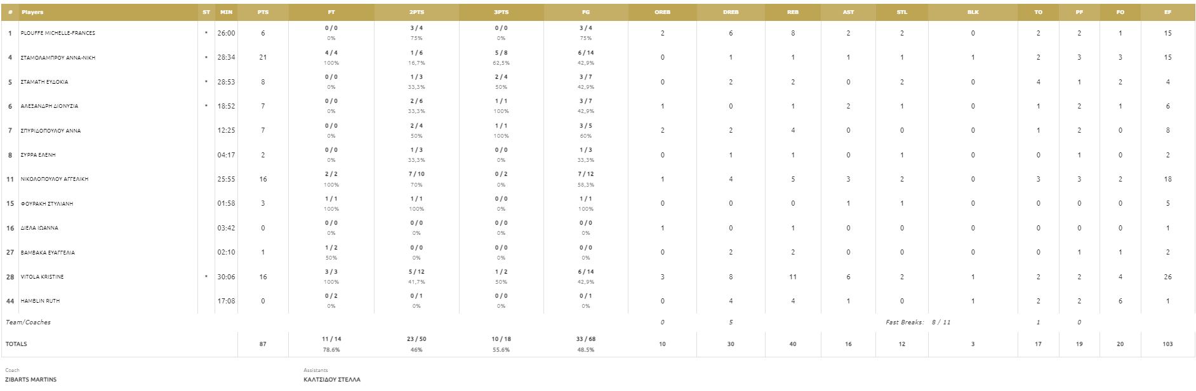This screenshot has height=391, width=1196.
Task: Click the Players column header
Action: point(32,12)
